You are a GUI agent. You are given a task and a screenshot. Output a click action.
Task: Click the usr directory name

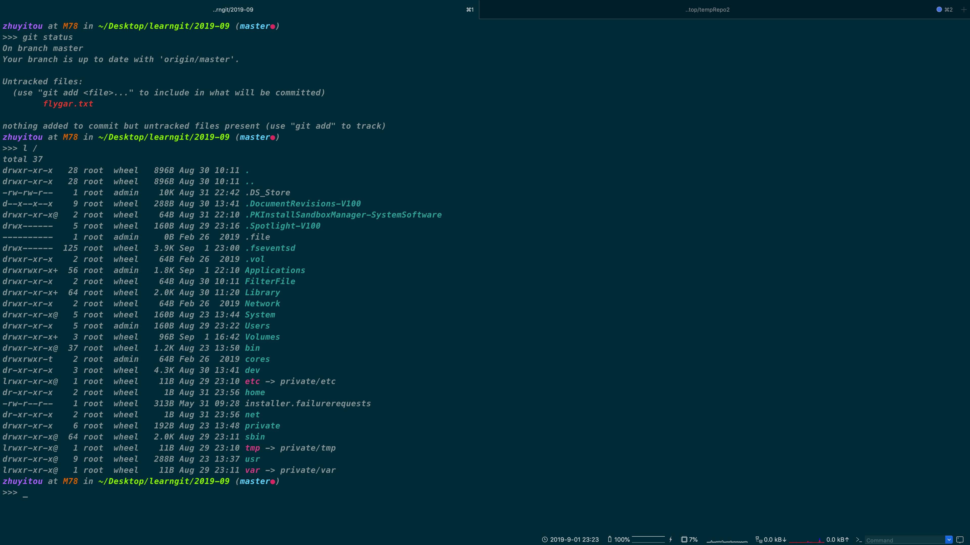[252, 459]
